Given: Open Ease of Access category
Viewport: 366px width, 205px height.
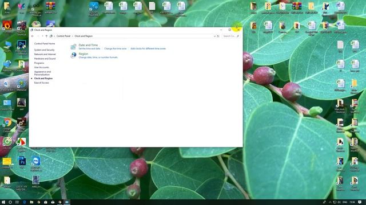Looking at the screenshot, I should click(42, 83).
